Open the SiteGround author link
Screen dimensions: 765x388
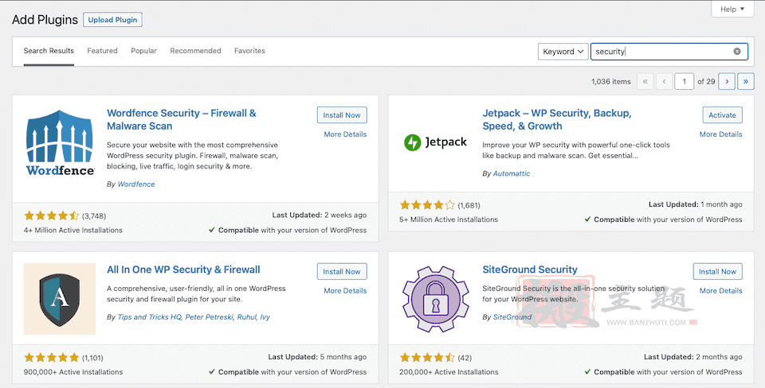click(x=512, y=317)
